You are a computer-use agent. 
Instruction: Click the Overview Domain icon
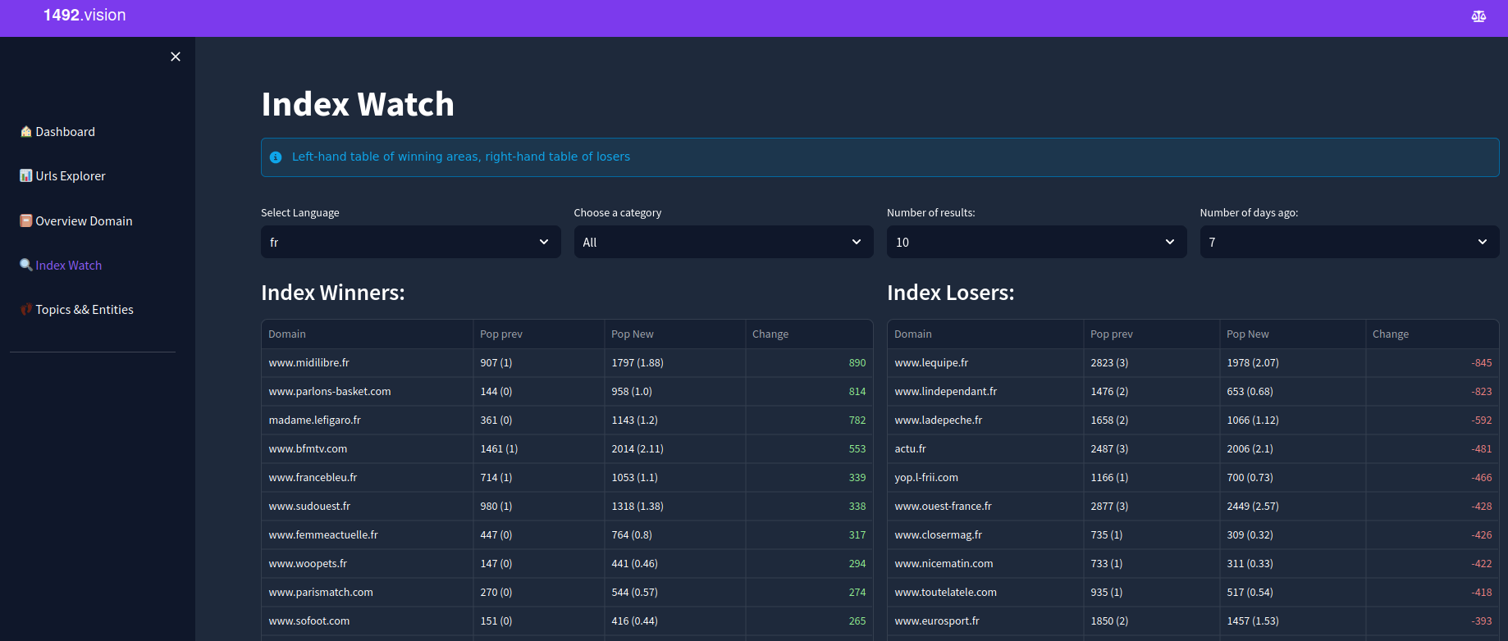pos(26,220)
